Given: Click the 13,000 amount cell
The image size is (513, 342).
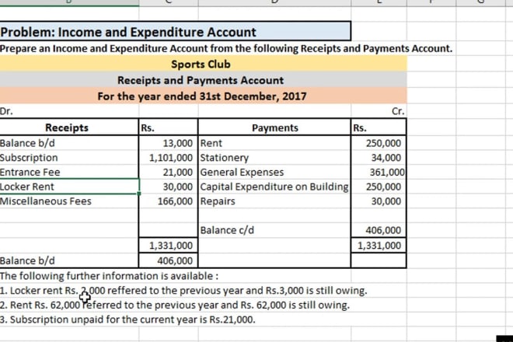Looking at the screenshot, I should click(x=169, y=143).
